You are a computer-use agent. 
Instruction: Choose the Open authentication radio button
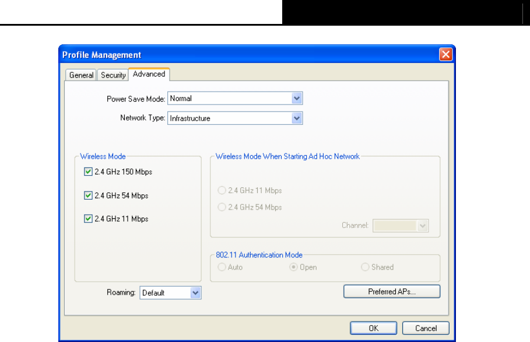293,267
